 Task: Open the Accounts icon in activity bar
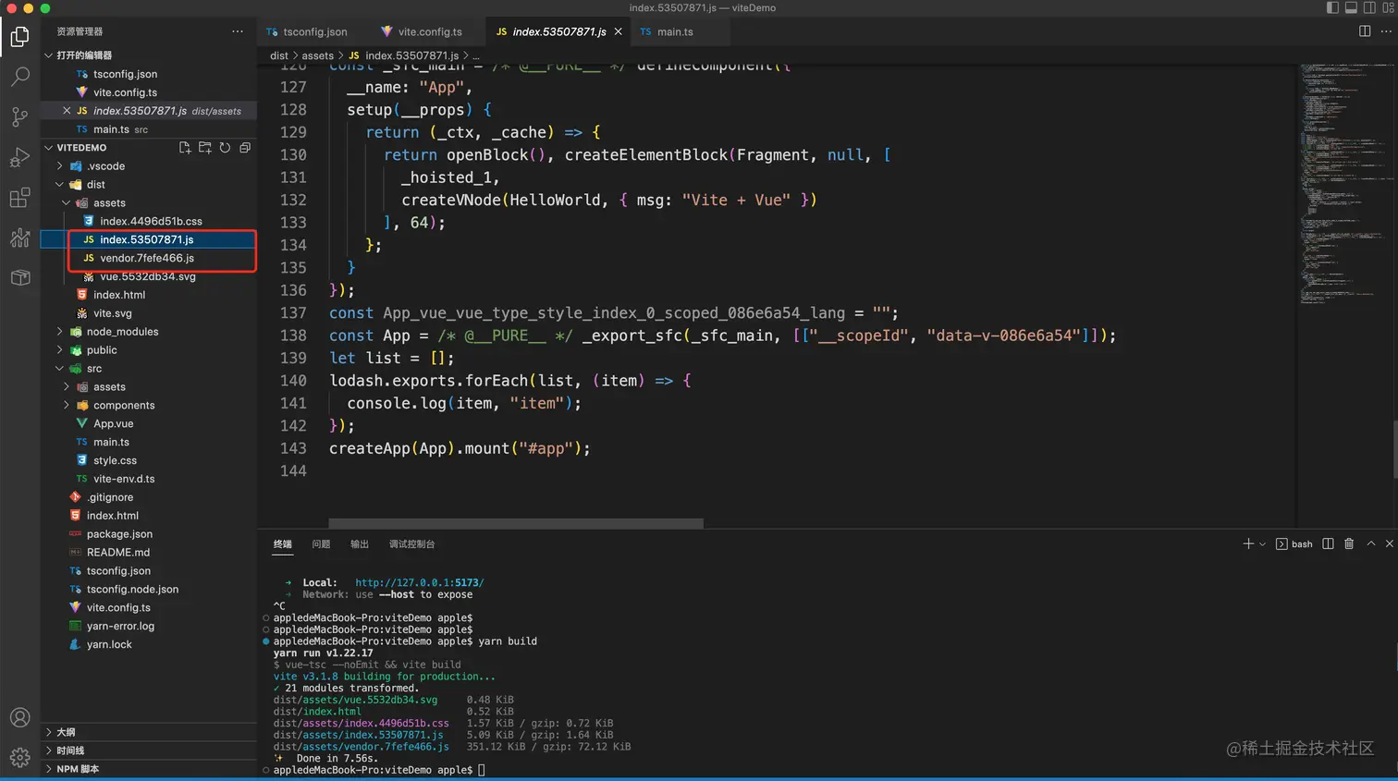pyautogui.click(x=19, y=717)
